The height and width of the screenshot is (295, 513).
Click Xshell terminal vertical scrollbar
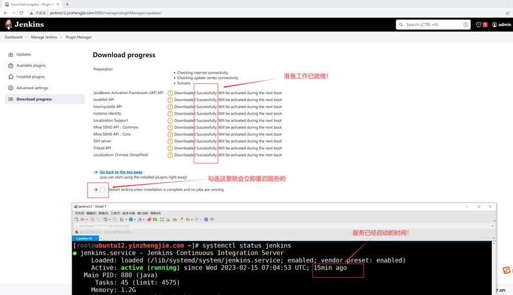tap(494, 268)
